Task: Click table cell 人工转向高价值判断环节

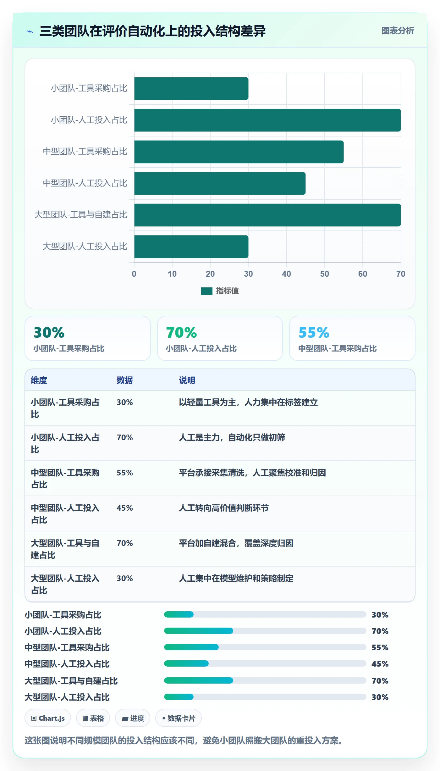Action: pyautogui.click(x=224, y=508)
